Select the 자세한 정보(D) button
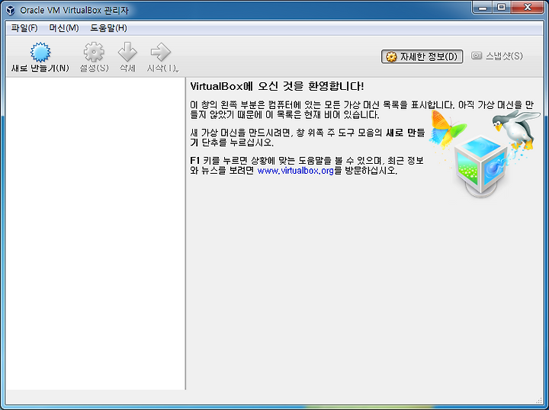 coord(422,56)
